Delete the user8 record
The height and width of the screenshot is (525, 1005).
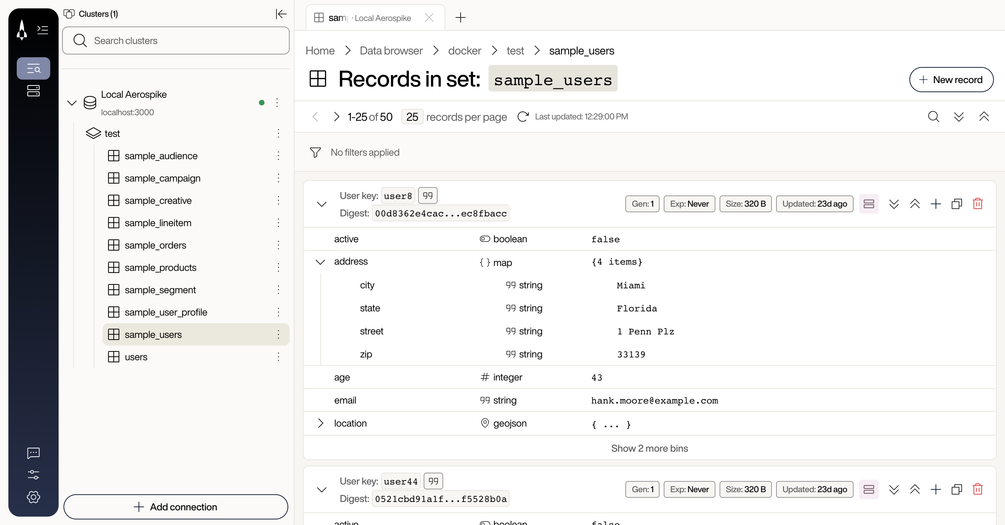tap(978, 204)
